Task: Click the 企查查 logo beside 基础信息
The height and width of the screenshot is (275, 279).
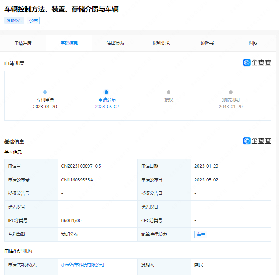Action: click(257, 141)
